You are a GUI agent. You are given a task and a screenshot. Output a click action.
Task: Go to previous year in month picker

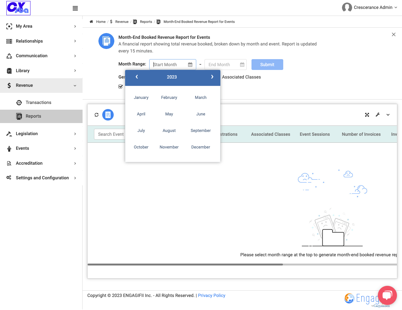click(137, 77)
